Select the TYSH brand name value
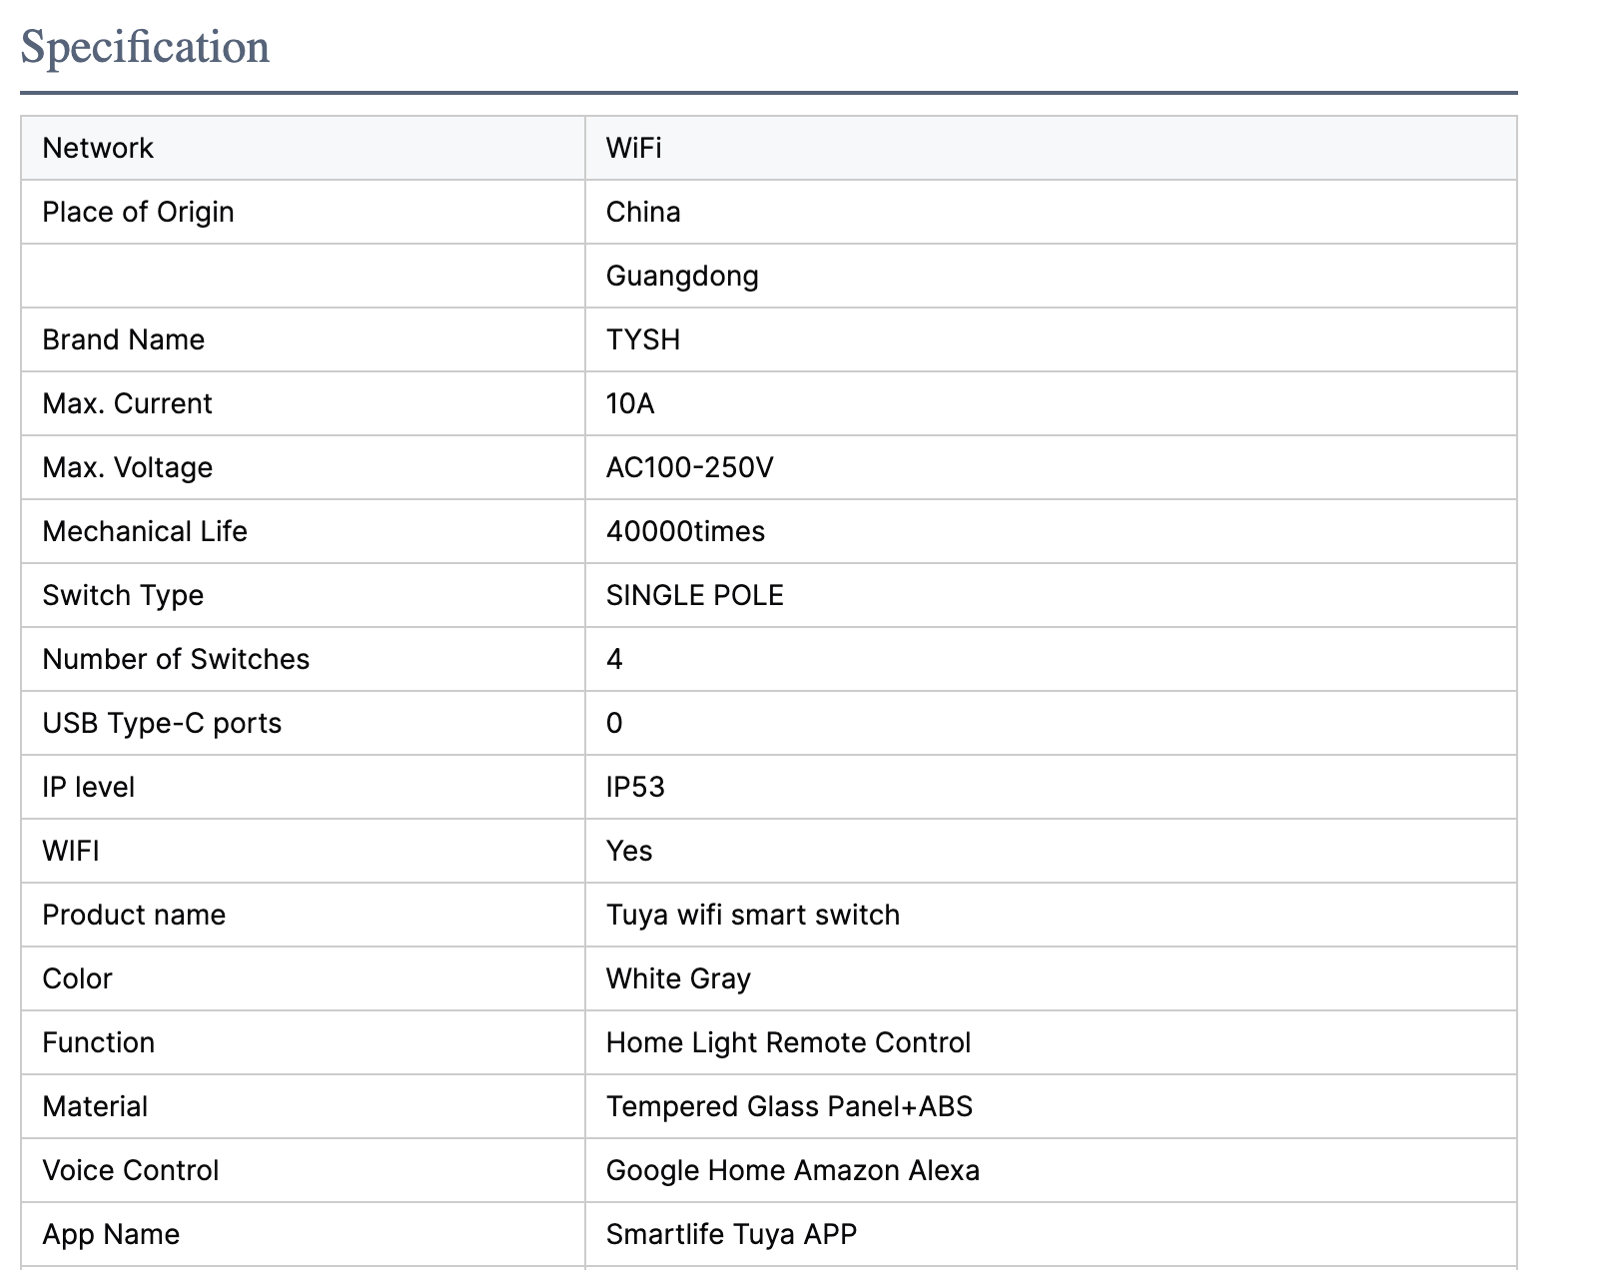Image resolution: width=1604 pixels, height=1270 pixels. (x=643, y=339)
